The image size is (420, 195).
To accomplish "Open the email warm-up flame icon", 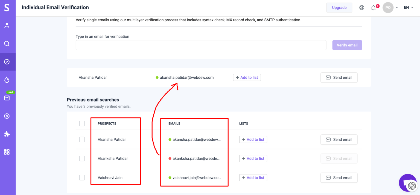I will [x=7, y=80].
